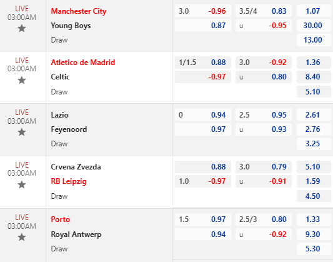Pick Manchester City win odds 1.07

(314, 11)
